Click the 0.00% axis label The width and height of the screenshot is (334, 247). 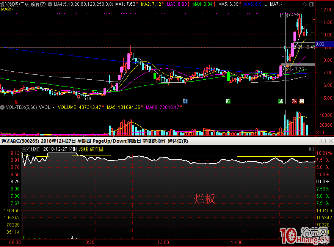323,182
